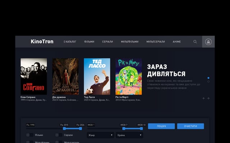Image resolution: width=230 pixels, height=143 pixels.
Task: Click the Тед Лассо title link
Action: (x=89, y=97)
